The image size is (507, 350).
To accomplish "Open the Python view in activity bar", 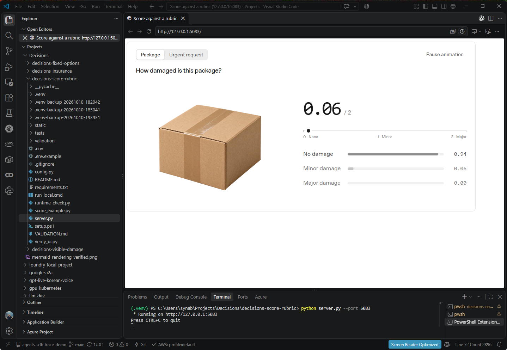I will click(x=9, y=191).
